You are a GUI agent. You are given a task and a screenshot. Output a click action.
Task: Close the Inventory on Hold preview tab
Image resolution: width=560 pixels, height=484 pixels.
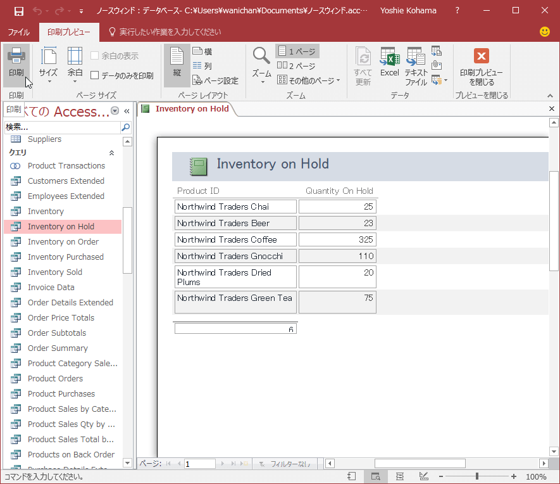(551, 109)
